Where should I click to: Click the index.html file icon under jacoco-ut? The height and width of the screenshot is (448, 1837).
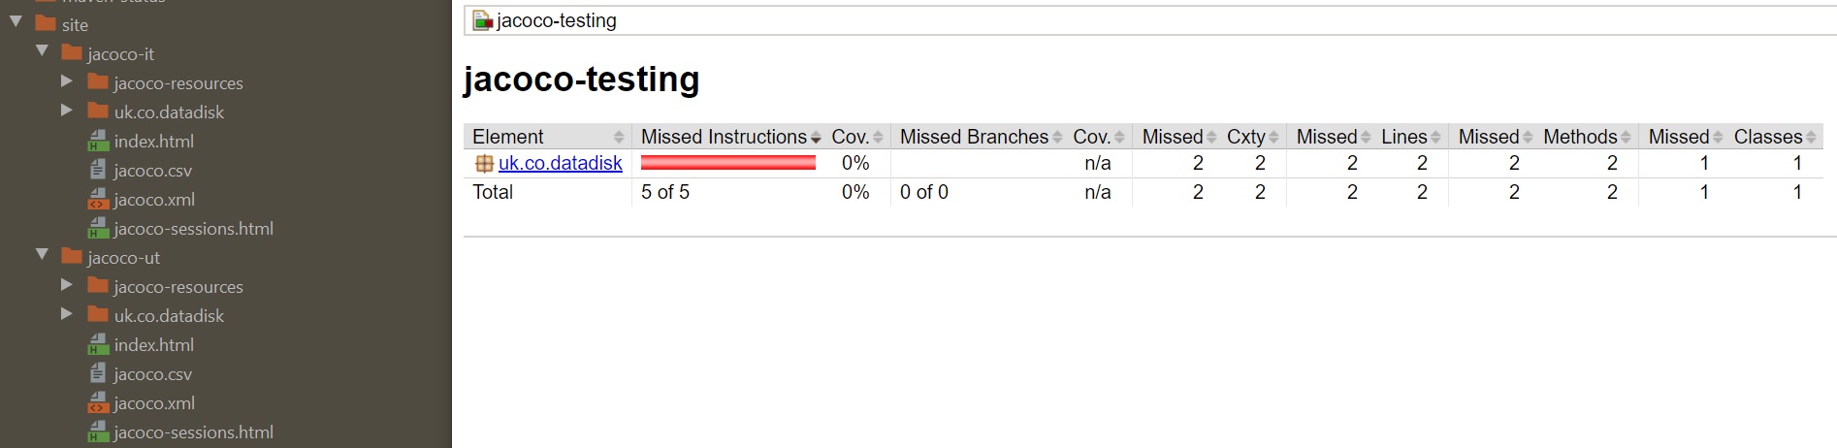98,344
